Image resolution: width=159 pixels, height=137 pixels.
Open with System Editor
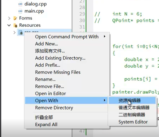pos(132,122)
